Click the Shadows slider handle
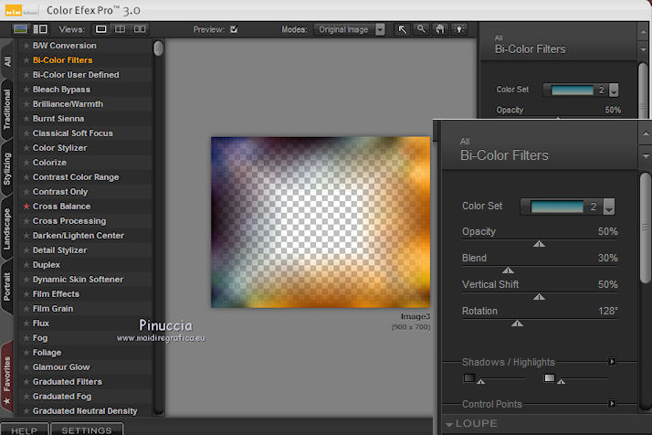 tap(480, 381)
